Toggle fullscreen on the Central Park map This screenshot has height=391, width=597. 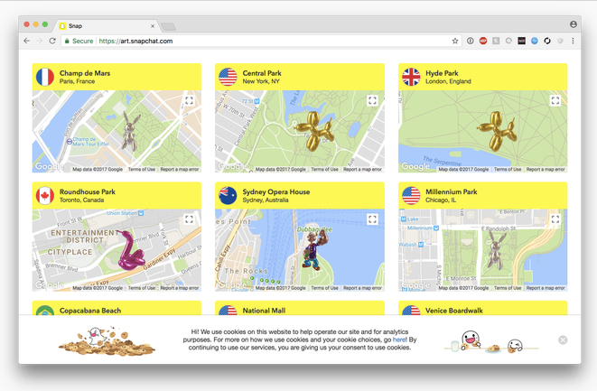coord(372,100)
